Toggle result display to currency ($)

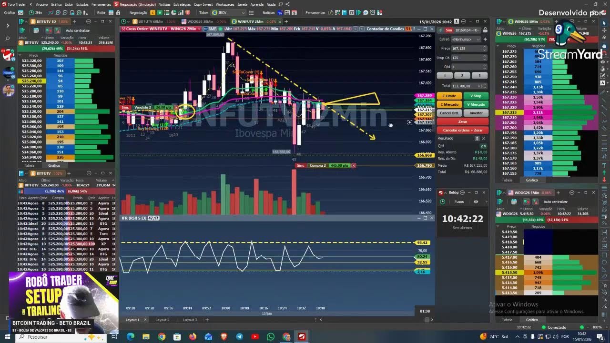[477, 138]
